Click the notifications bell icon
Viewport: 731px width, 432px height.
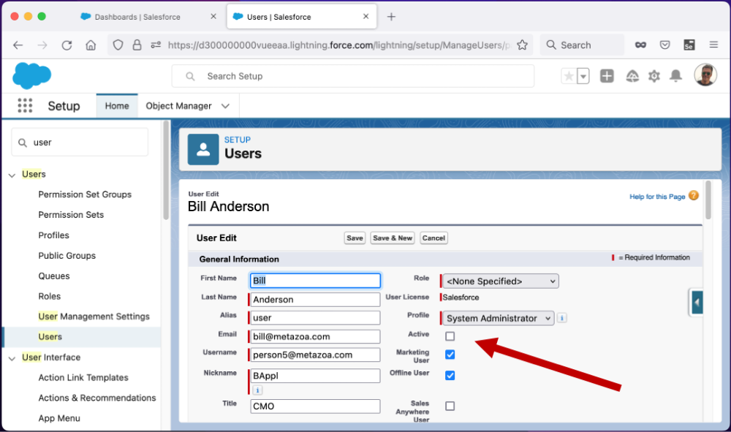pyautogui.click(x=675, y=75)
